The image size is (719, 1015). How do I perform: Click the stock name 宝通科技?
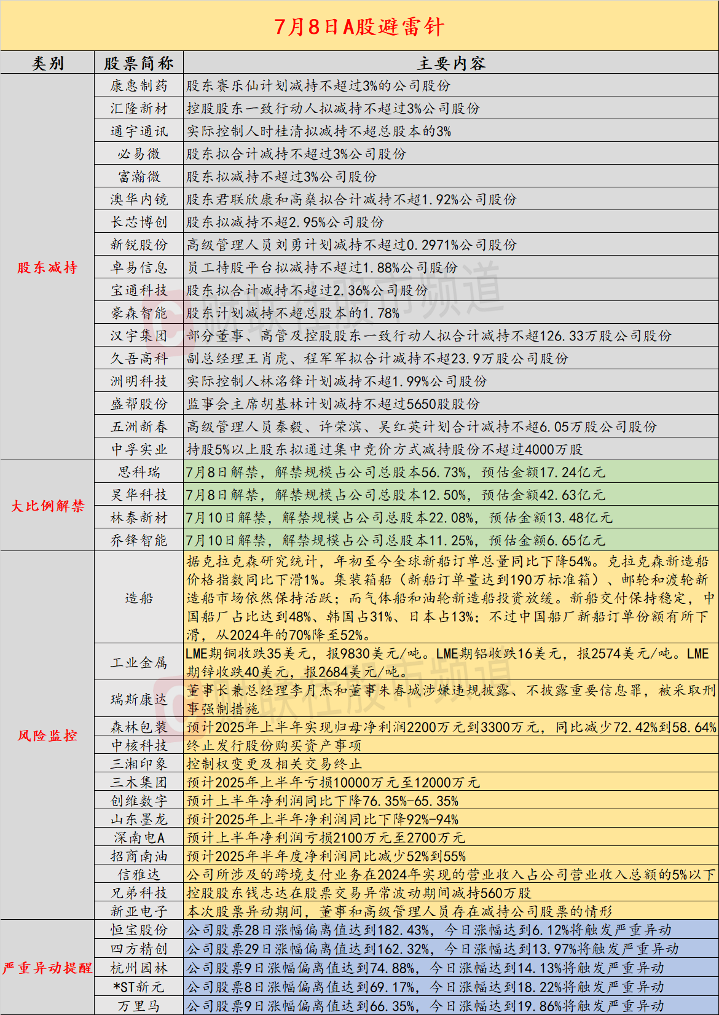pos(139,291)
